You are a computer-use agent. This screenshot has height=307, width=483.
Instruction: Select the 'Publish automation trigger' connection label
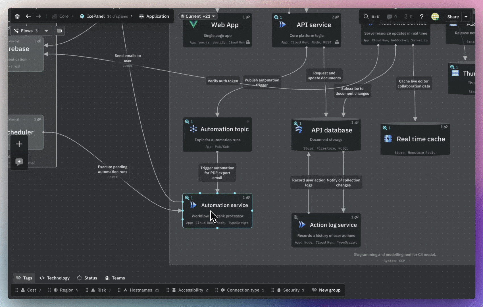point(262,82)
